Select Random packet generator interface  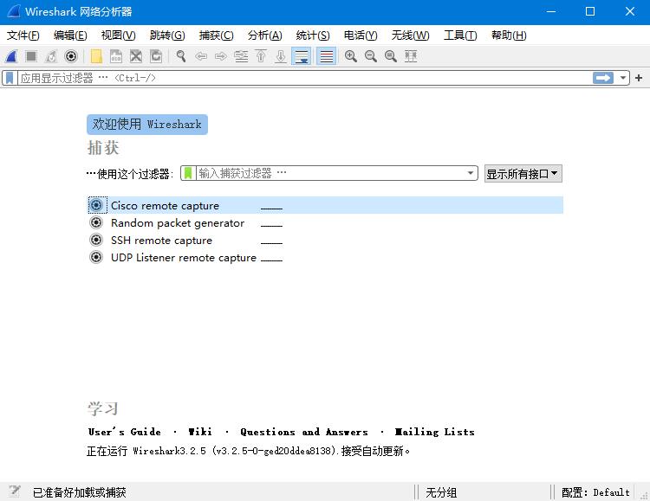[325, 222]
